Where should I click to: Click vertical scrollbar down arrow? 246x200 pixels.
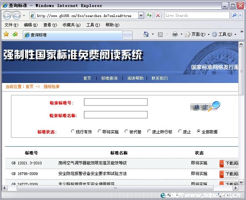(x=241, y=182)
